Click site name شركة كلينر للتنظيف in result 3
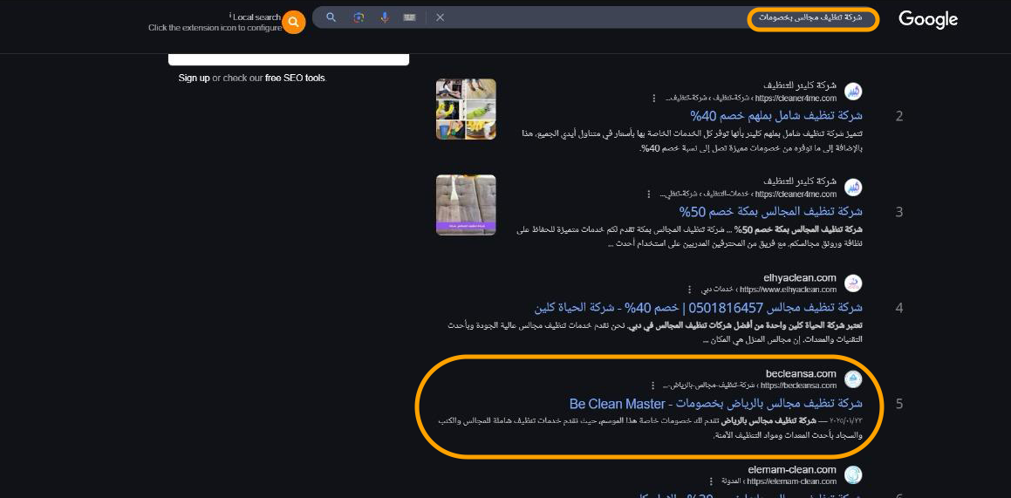 pos(800,181)
